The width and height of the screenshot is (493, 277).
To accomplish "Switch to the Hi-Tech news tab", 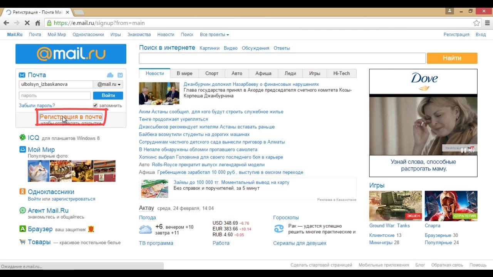I will coord(342,73).
